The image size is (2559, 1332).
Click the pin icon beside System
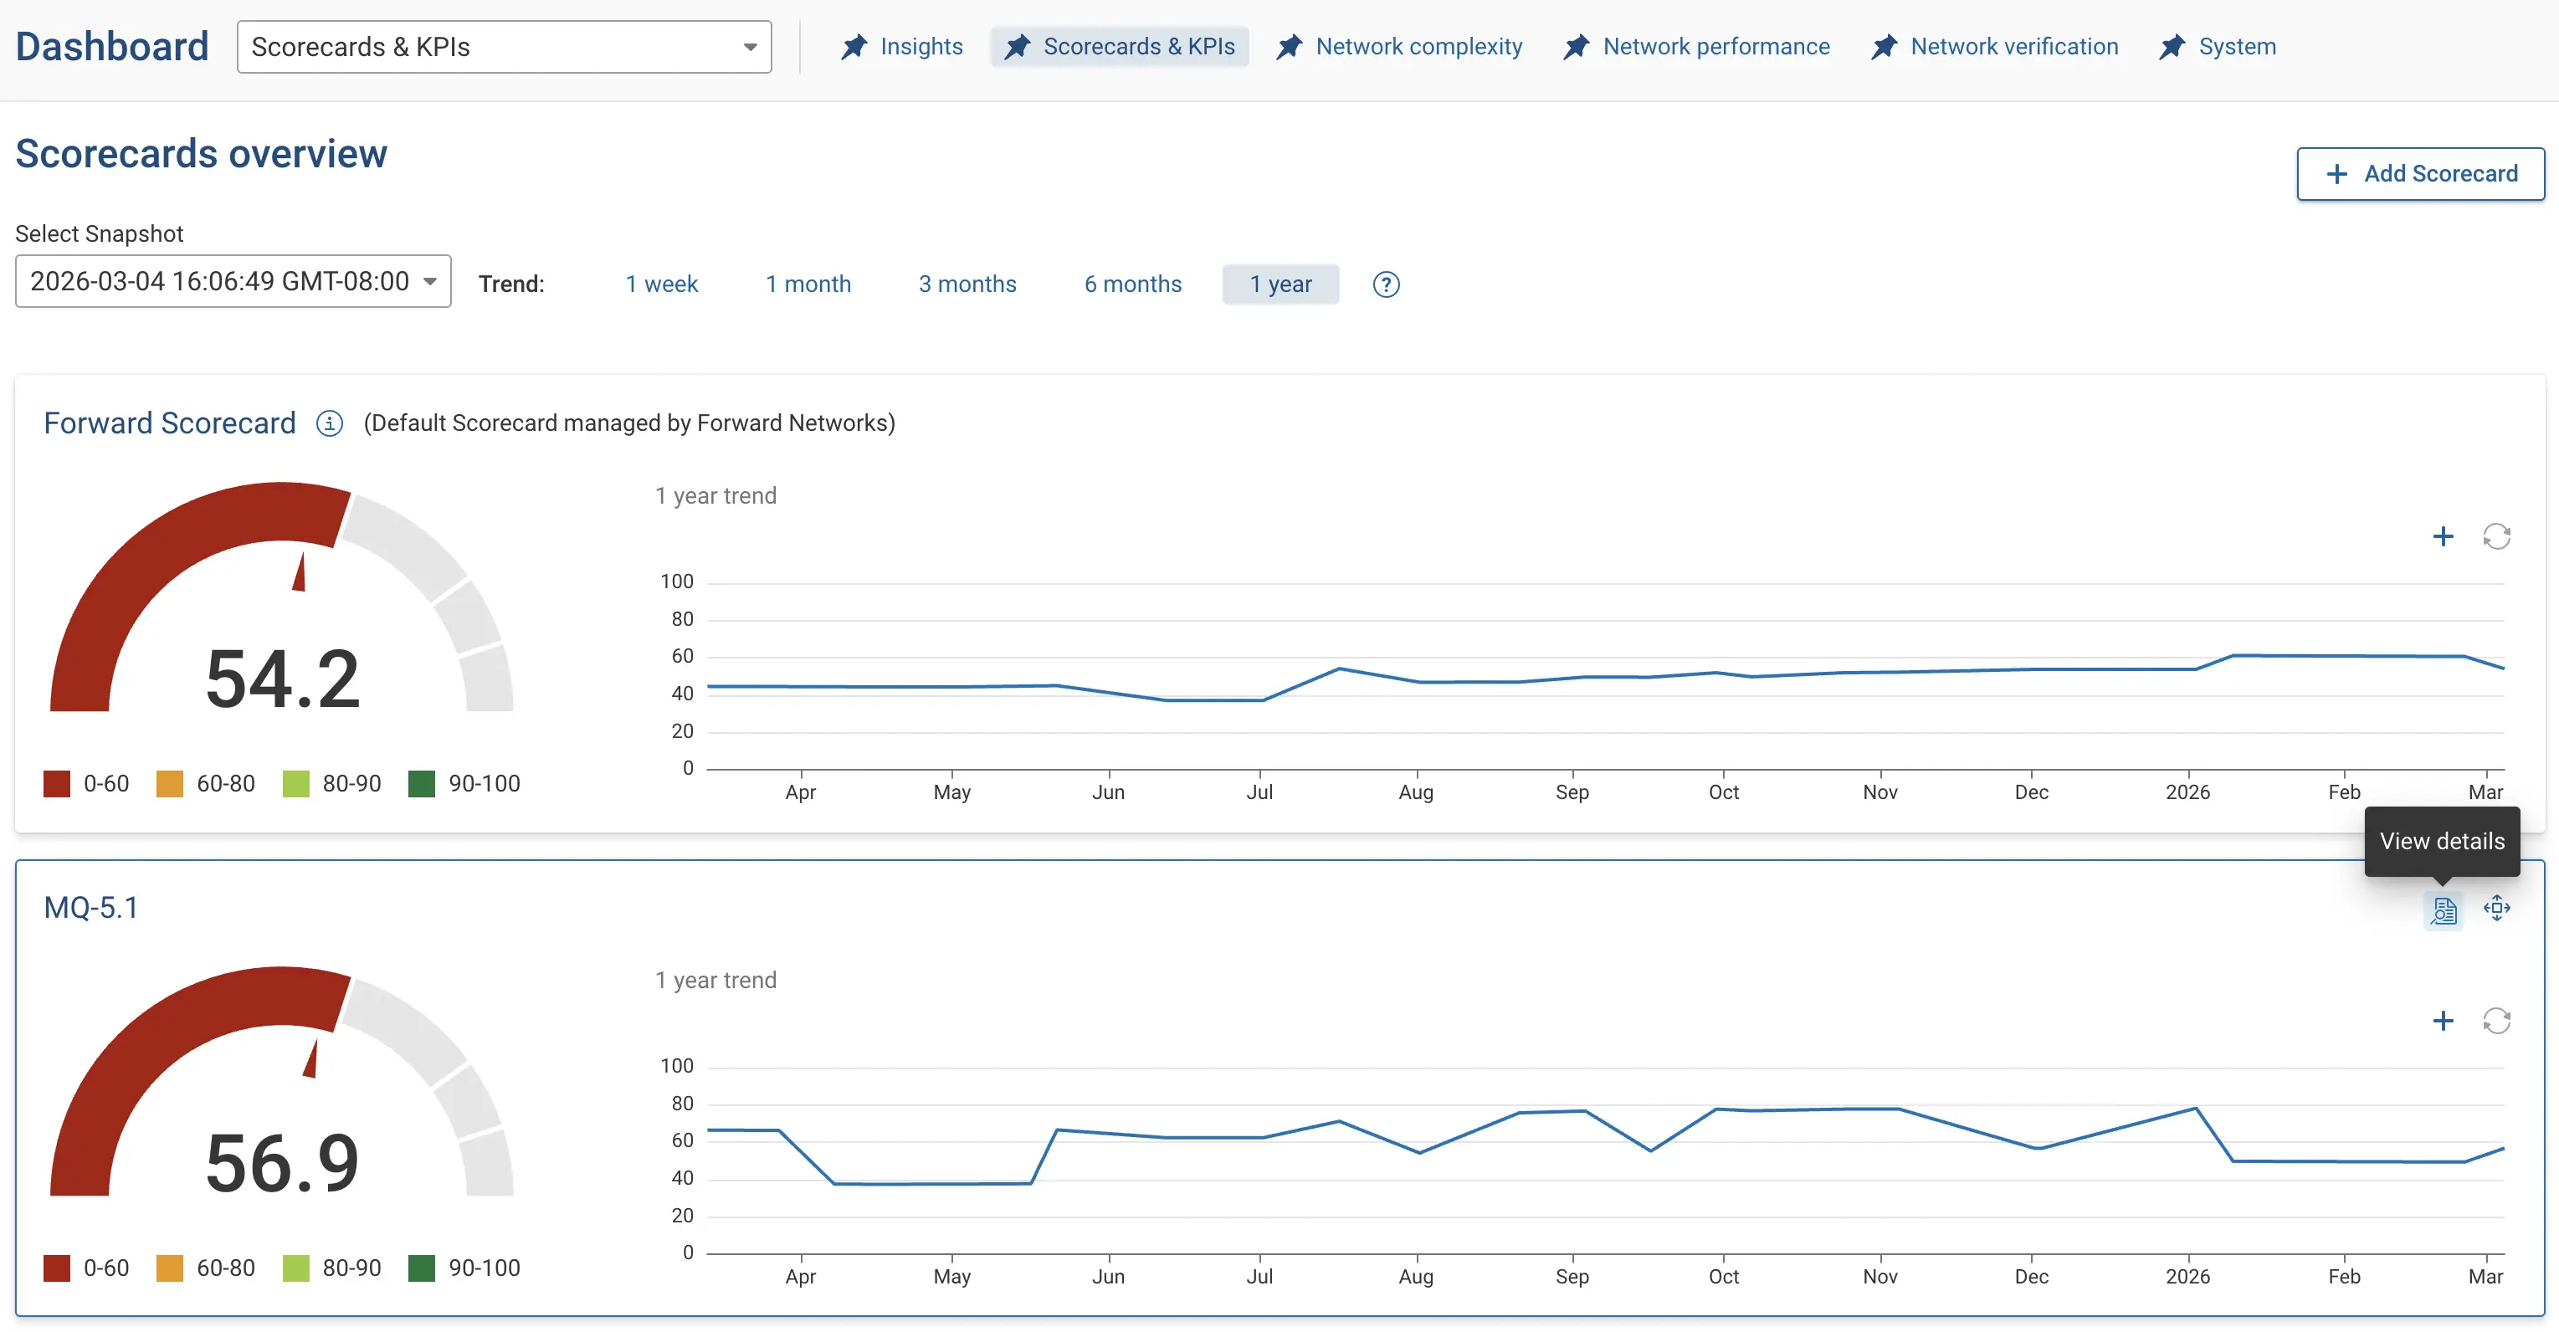[2172, 47]
